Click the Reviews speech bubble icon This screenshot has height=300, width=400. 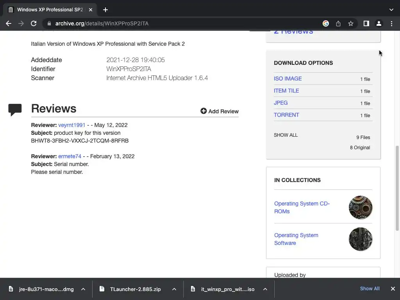point(15,110)
